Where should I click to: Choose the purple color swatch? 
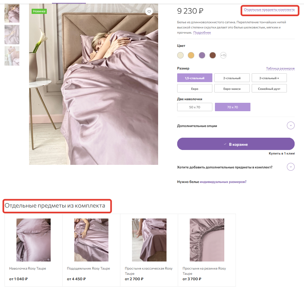pyautogui.click(x=202, y=55)
